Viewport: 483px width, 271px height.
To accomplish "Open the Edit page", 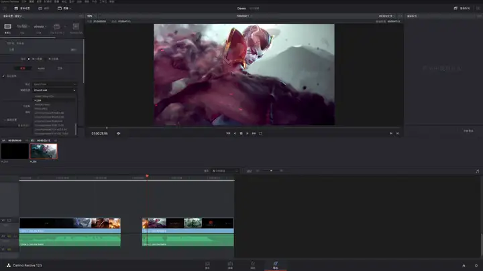I will point(230,265).
